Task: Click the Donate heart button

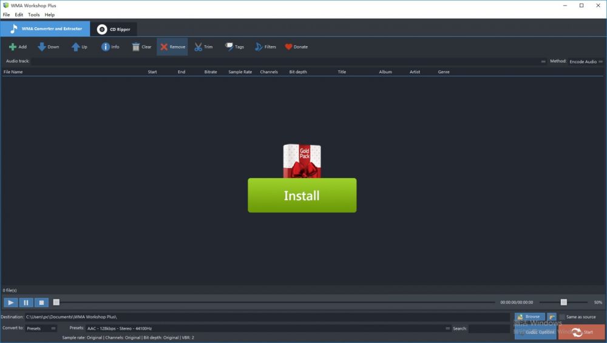Action: click(297, 47)
